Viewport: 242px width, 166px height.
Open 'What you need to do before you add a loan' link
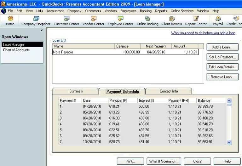pyautogui.click(x=203, y=33)
